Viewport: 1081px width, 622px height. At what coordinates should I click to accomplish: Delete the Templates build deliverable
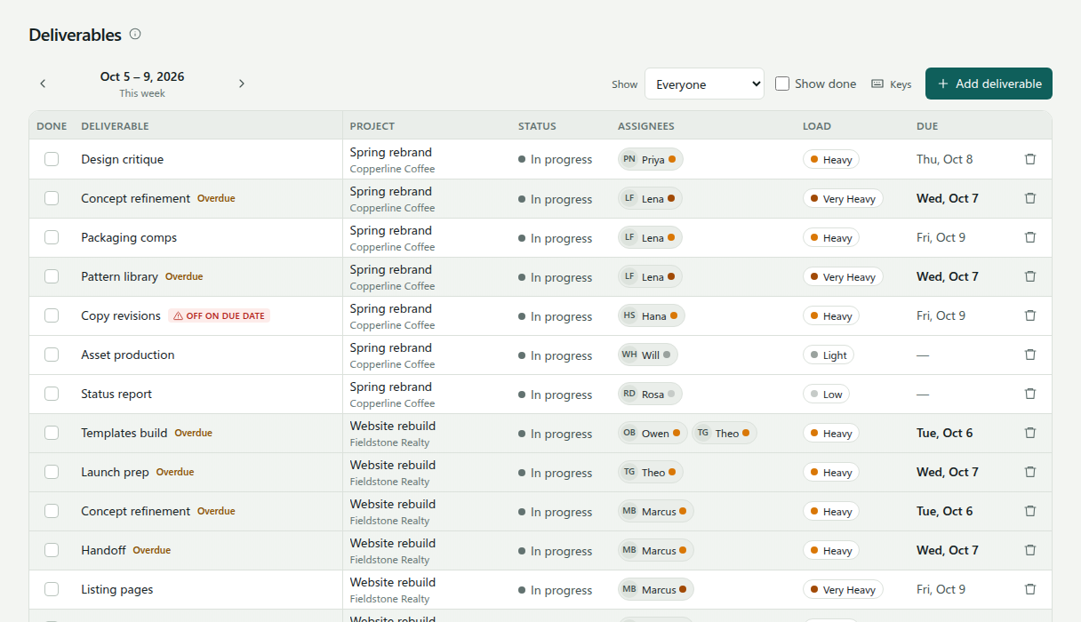tap(1030, 433)
